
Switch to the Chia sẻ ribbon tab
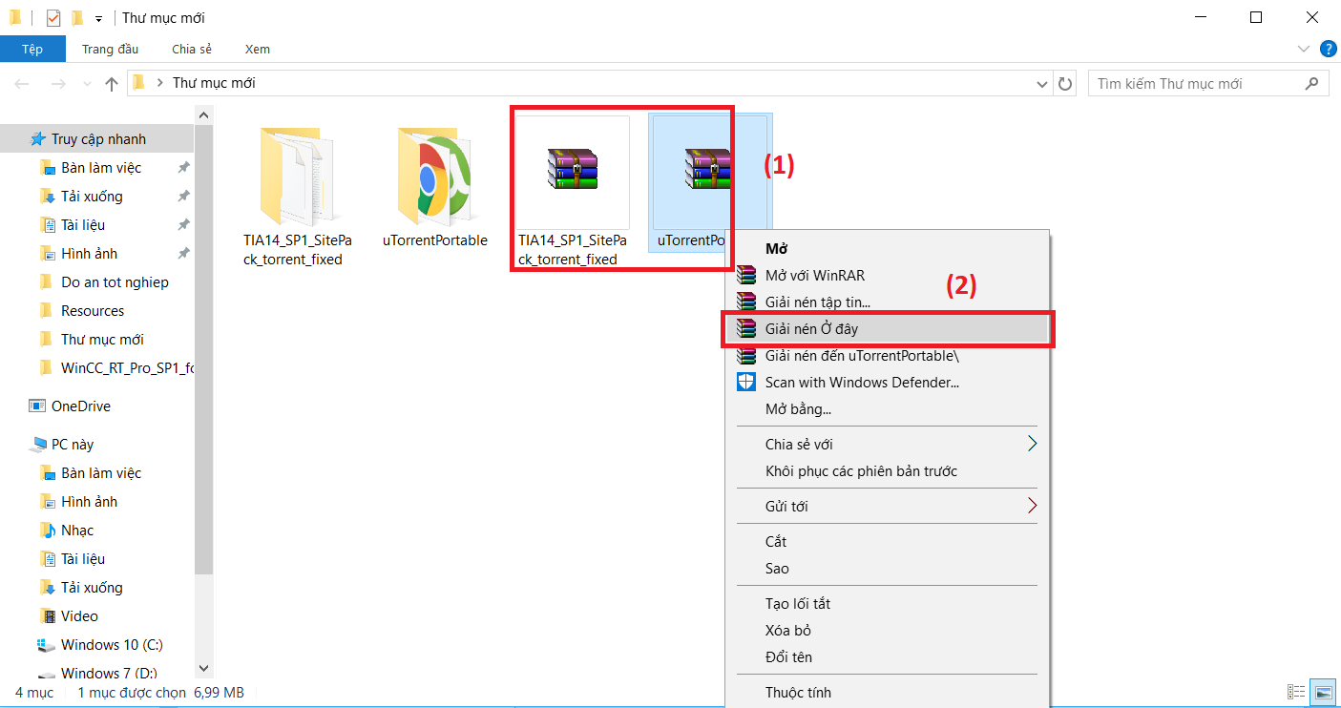(192, 49)
